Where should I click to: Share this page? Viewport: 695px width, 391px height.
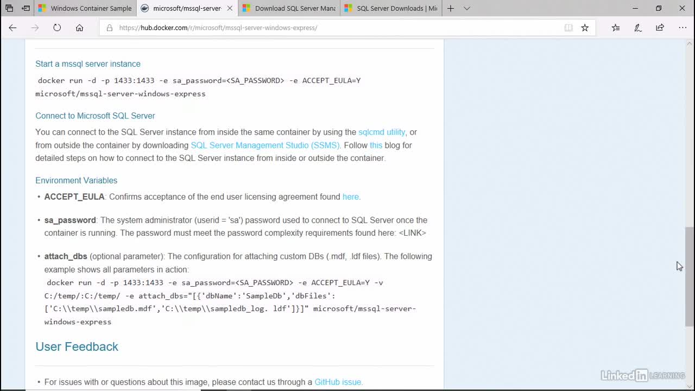(x=660, y=28)
